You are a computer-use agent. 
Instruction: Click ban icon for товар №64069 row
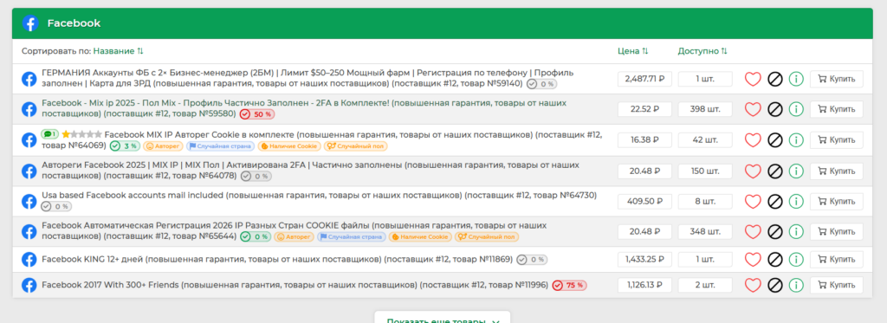775,140
